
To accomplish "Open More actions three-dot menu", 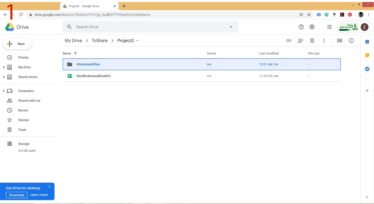I will coord(324,40).
